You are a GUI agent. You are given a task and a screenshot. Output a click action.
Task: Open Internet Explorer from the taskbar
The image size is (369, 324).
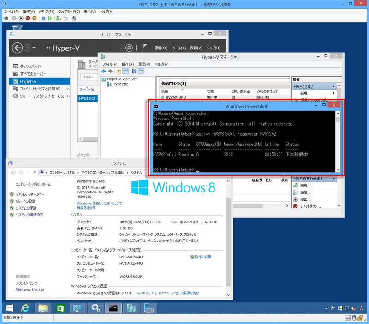(25, 308)
